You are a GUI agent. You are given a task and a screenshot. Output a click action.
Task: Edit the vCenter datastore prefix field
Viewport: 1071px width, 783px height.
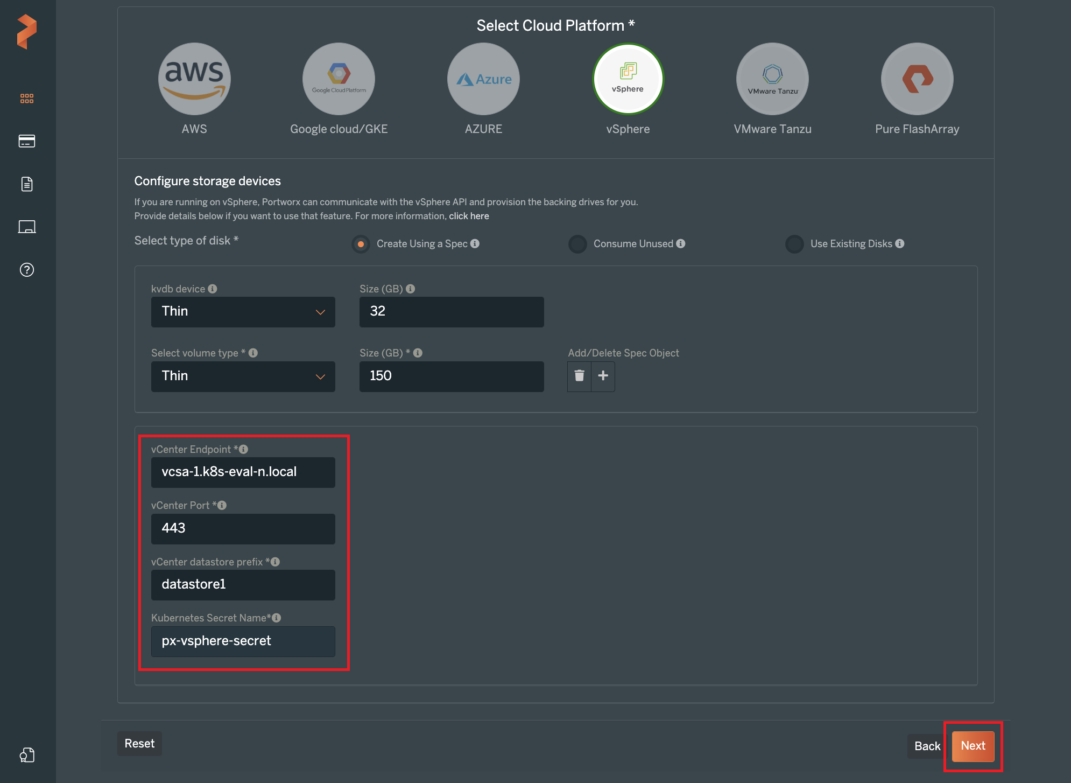pos(243,585)
